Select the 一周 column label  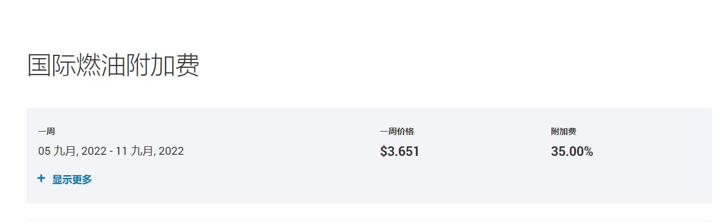[x=46, y=132]
